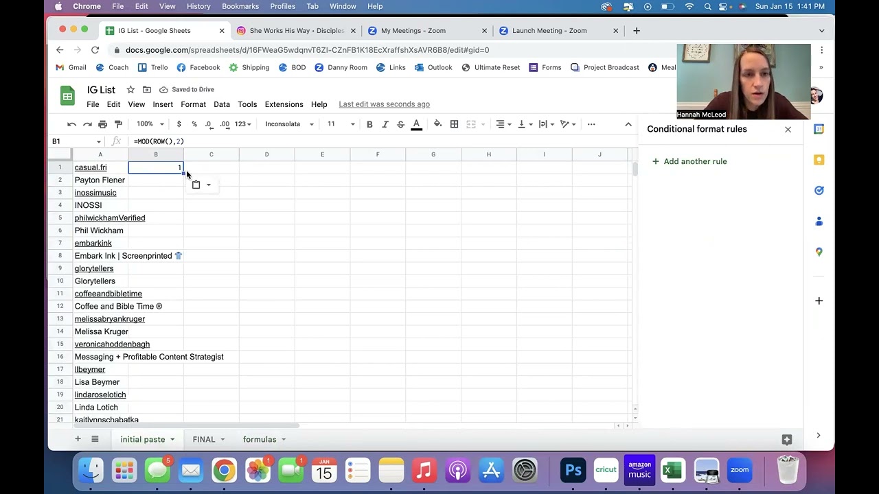
Task: Switch to the formulas sheet tab
Action: coord(260,439)
